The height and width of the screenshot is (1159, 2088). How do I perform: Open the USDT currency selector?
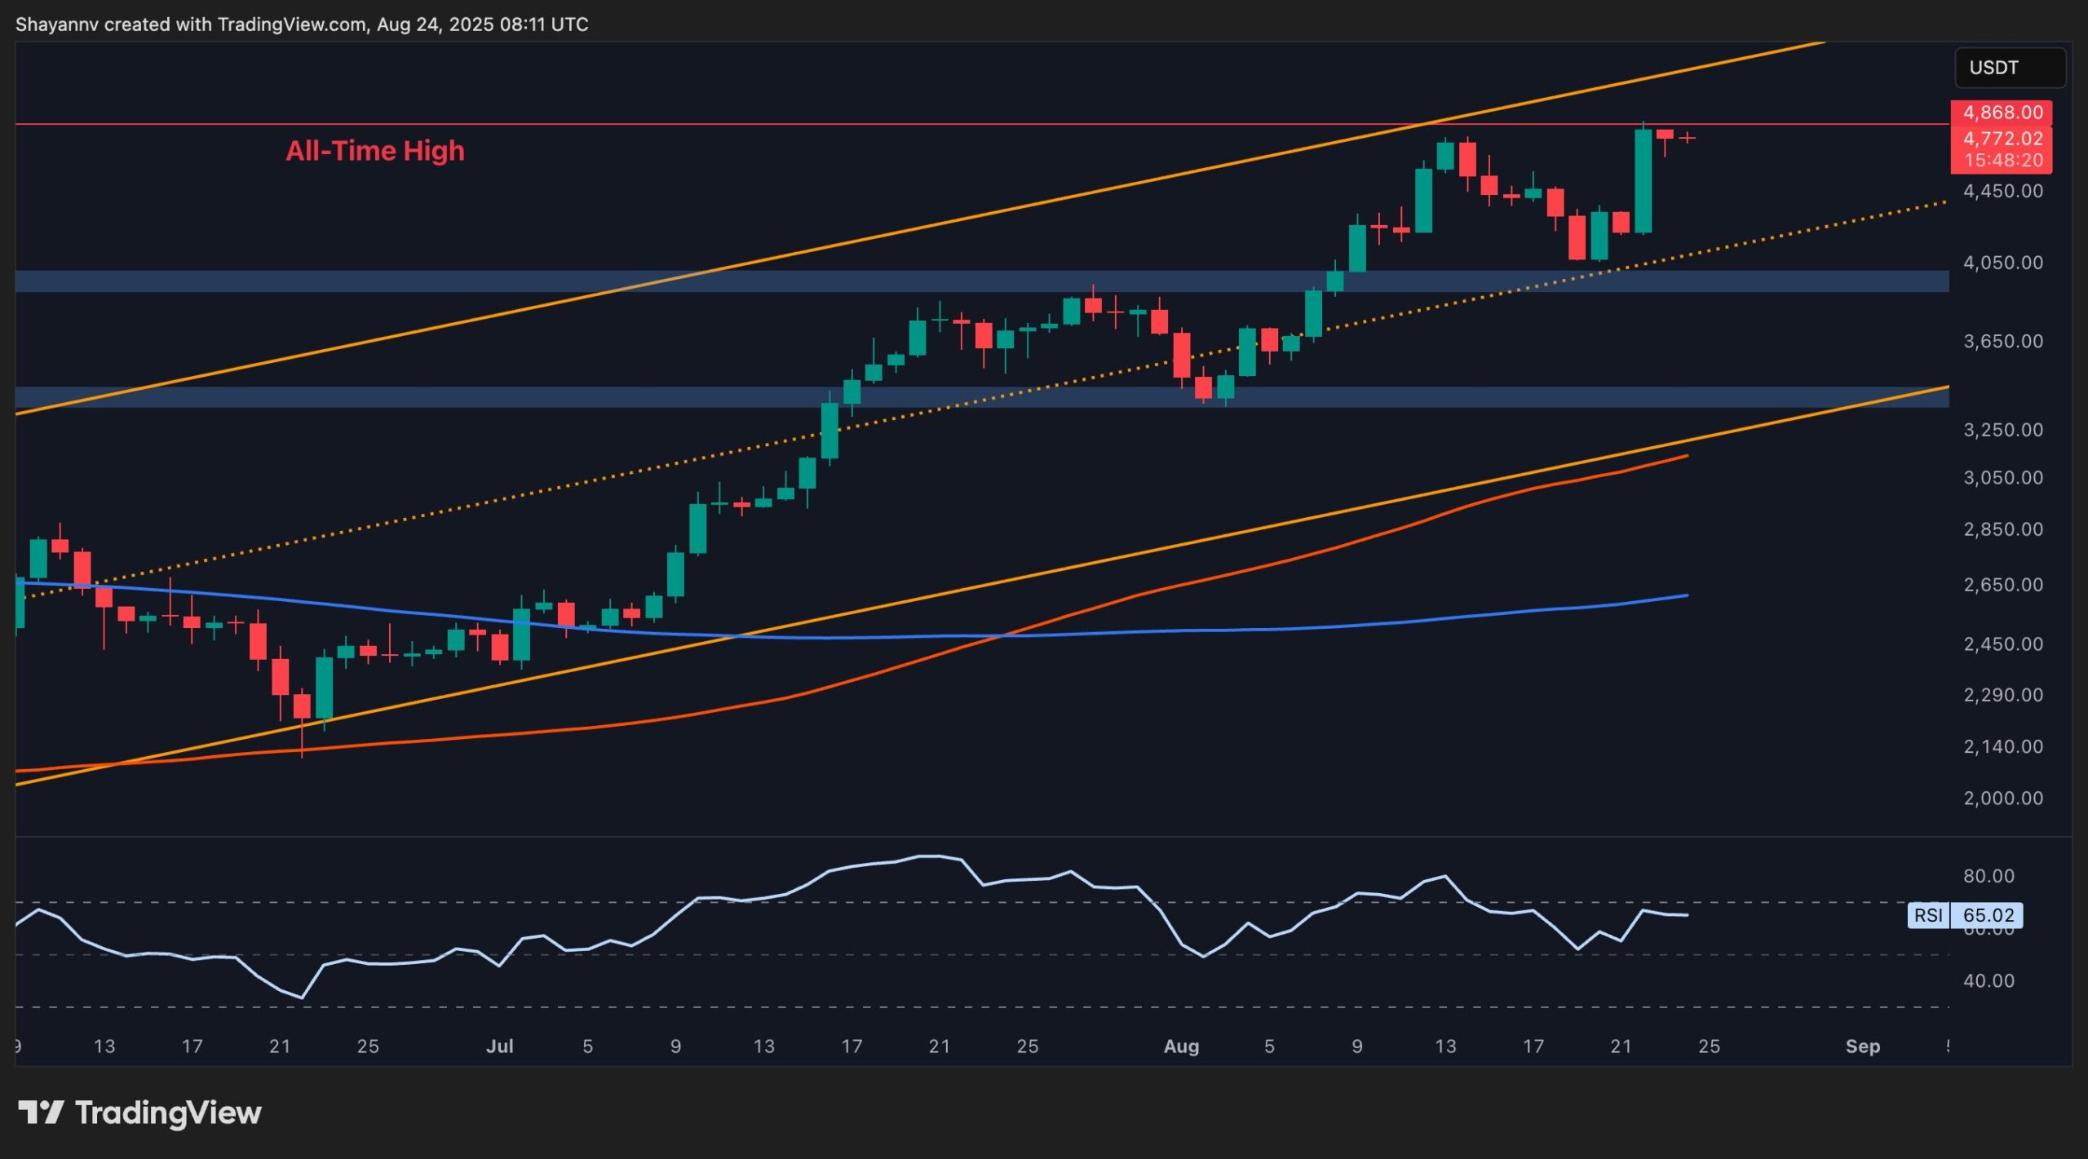[x=2009, y=68]
